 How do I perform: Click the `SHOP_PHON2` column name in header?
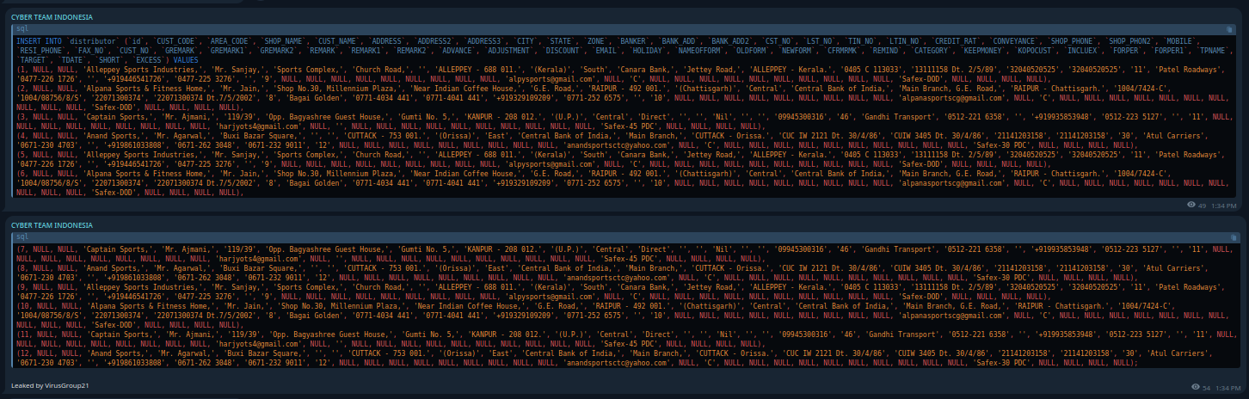pyautogui.click(x=1131, y=41)
